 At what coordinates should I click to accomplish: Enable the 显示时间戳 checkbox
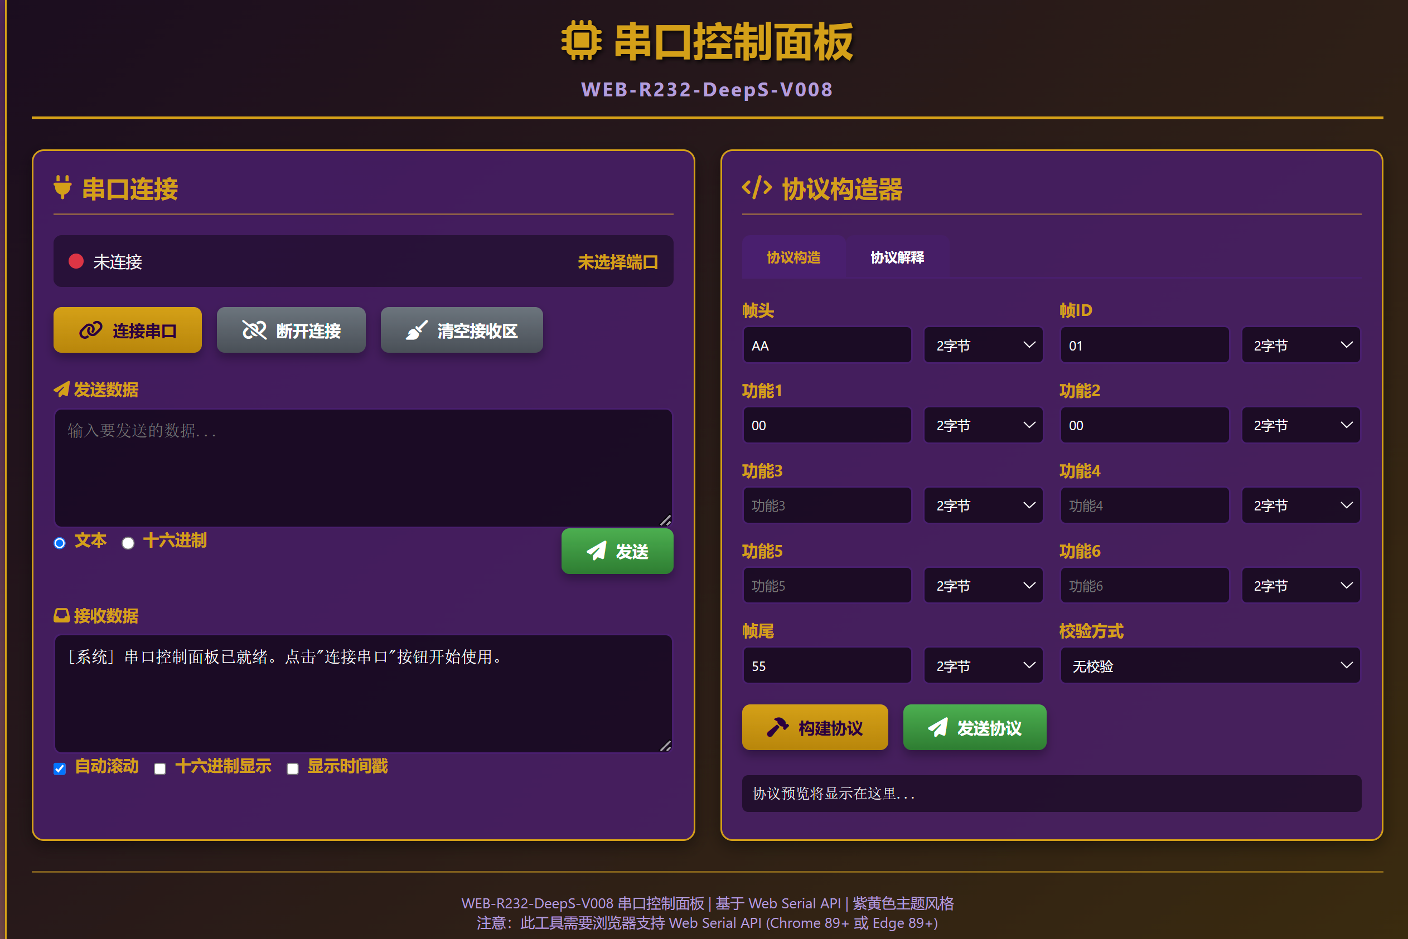click(x=292, y=768)
